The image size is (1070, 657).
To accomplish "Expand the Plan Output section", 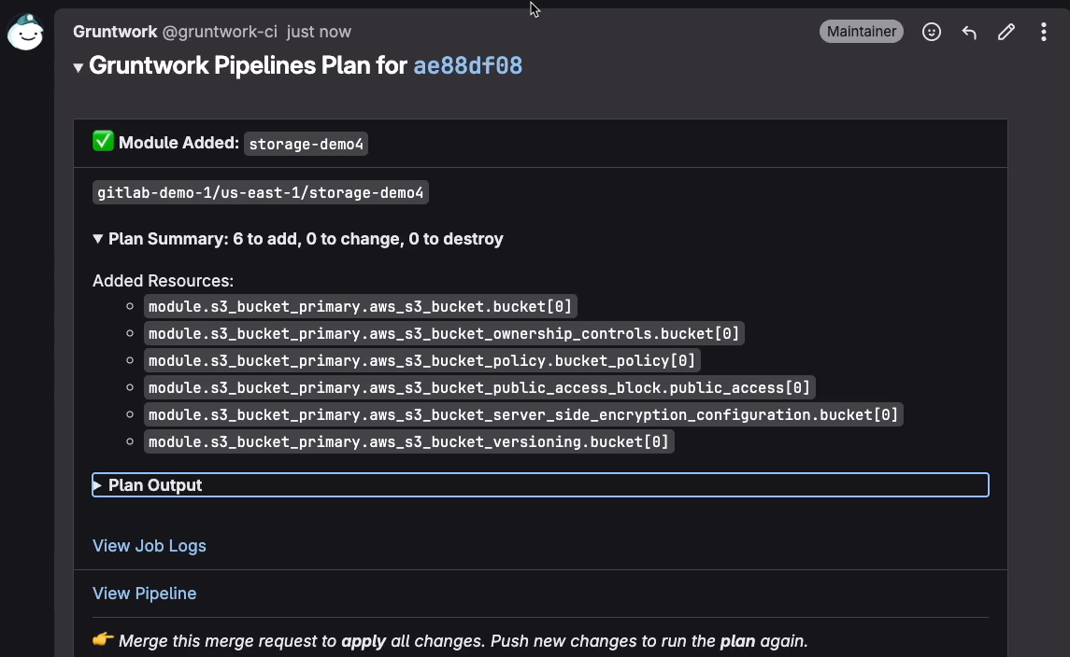I will click(x=155, y=485).
